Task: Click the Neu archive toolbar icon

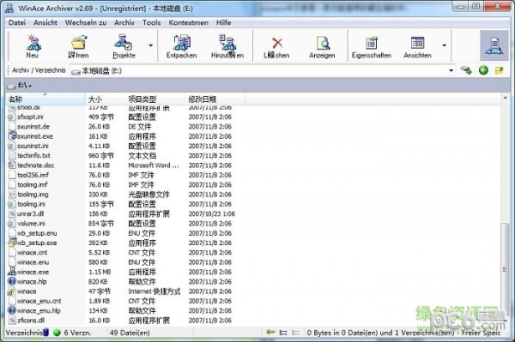Action: (x=33, y=43)
